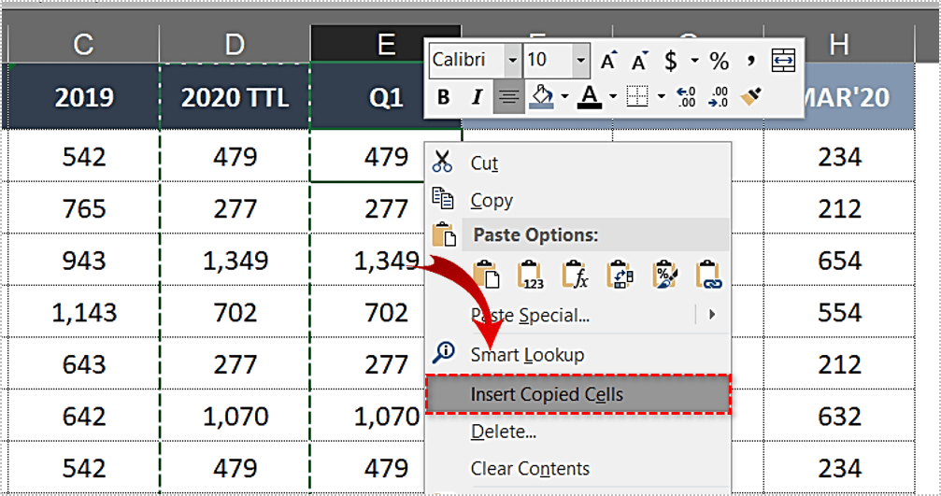This screenshot has height=496, width=941.
Task: Apply Percent Style from mini toolbar
Action: coord(719,62)
